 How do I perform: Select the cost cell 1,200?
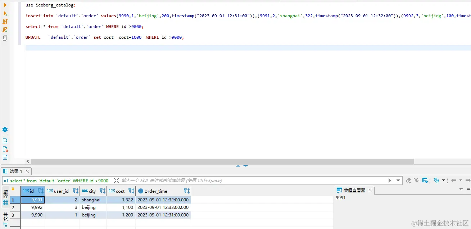(x=121, y=215)
